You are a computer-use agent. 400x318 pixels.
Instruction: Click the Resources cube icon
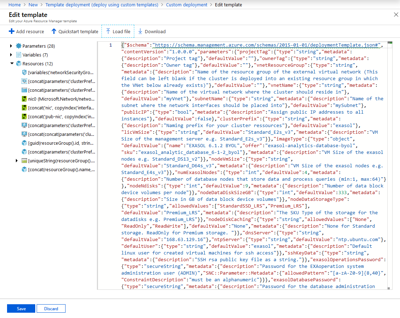pyautogui.click(x=19, y=64)
